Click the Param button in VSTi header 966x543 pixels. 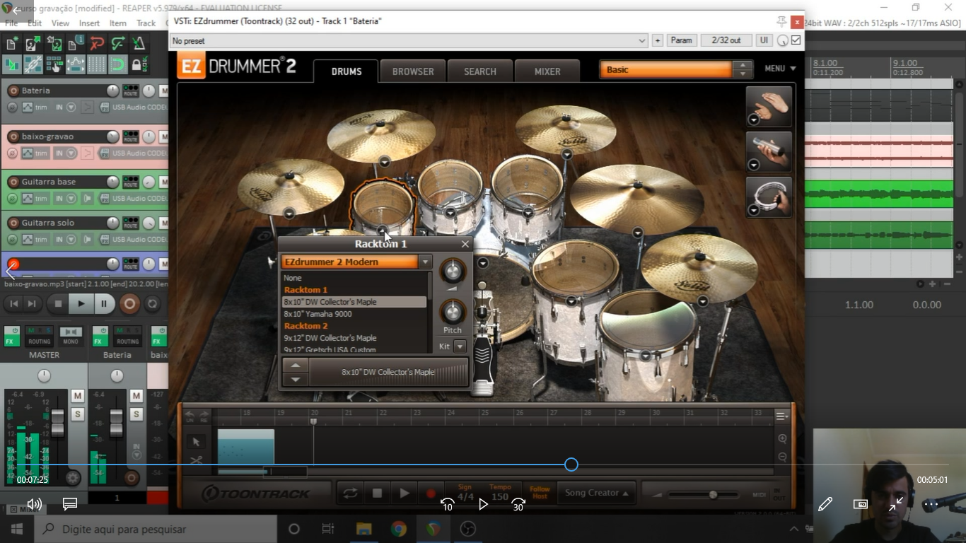(x=681, y=40)
